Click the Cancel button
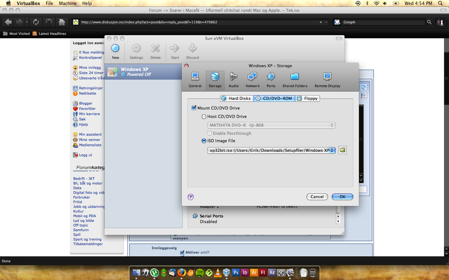Screen dimensions: 449x280 point(317,197)
